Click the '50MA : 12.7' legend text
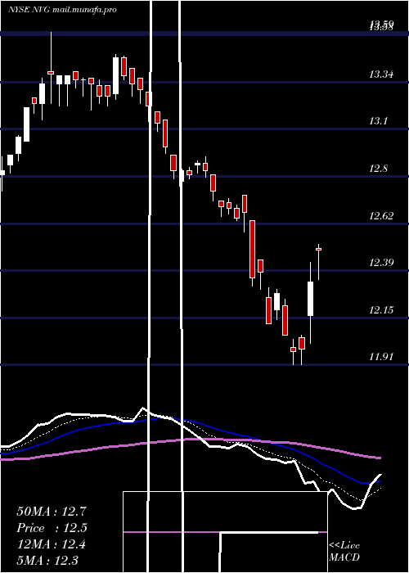Screen dimensions: 409x573 [x=52, y=512]
